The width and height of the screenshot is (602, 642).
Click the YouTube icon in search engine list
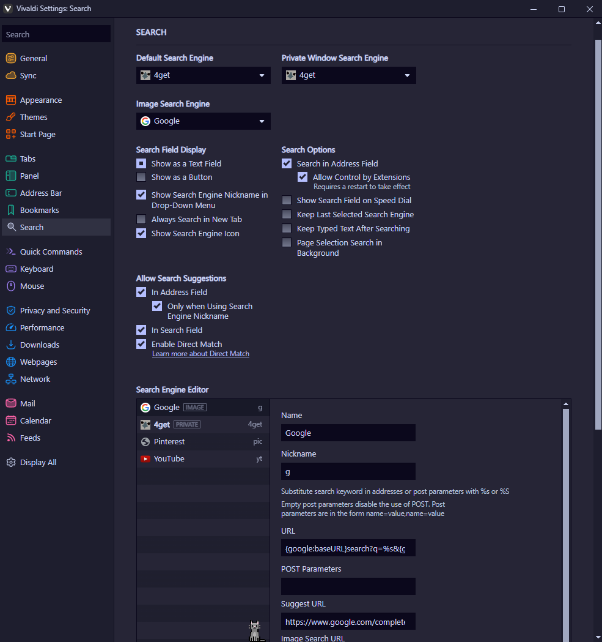pos(145,458)
